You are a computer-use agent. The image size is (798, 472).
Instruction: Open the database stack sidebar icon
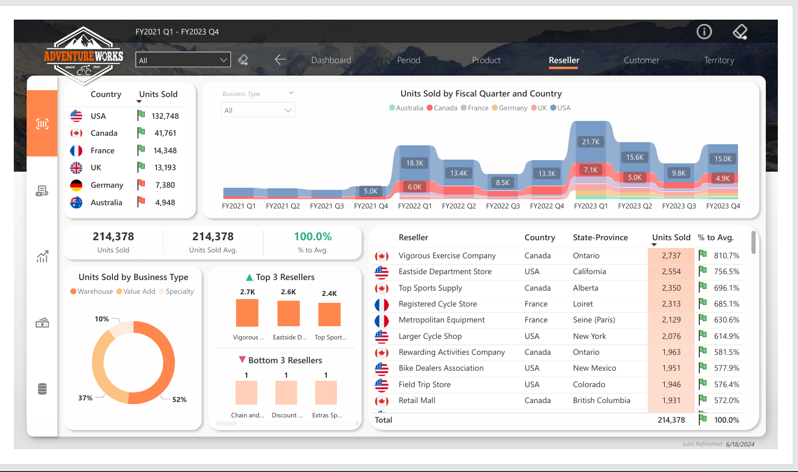(x=42, y=389)
